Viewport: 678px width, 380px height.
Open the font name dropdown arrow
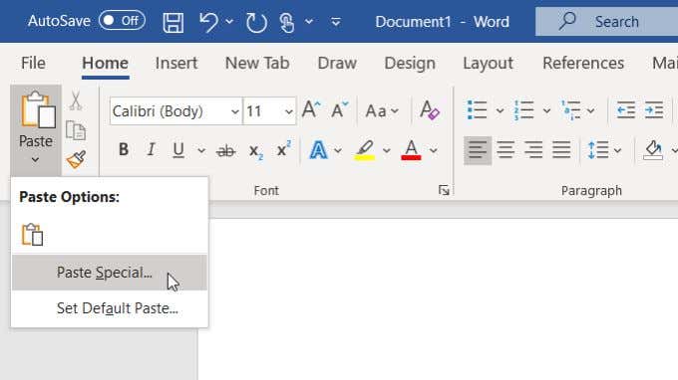[x=234, y=111]
